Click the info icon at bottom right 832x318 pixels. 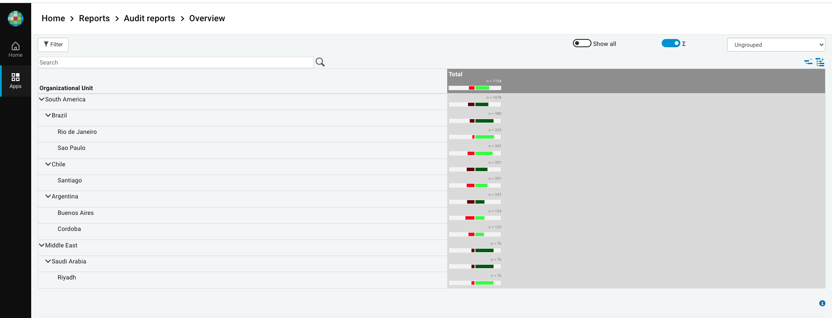coord(822,303)
